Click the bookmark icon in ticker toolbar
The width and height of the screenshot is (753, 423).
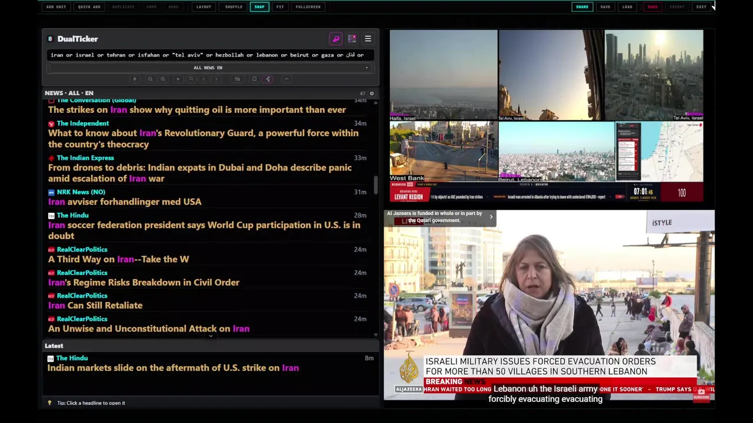(x=254, y=79)
